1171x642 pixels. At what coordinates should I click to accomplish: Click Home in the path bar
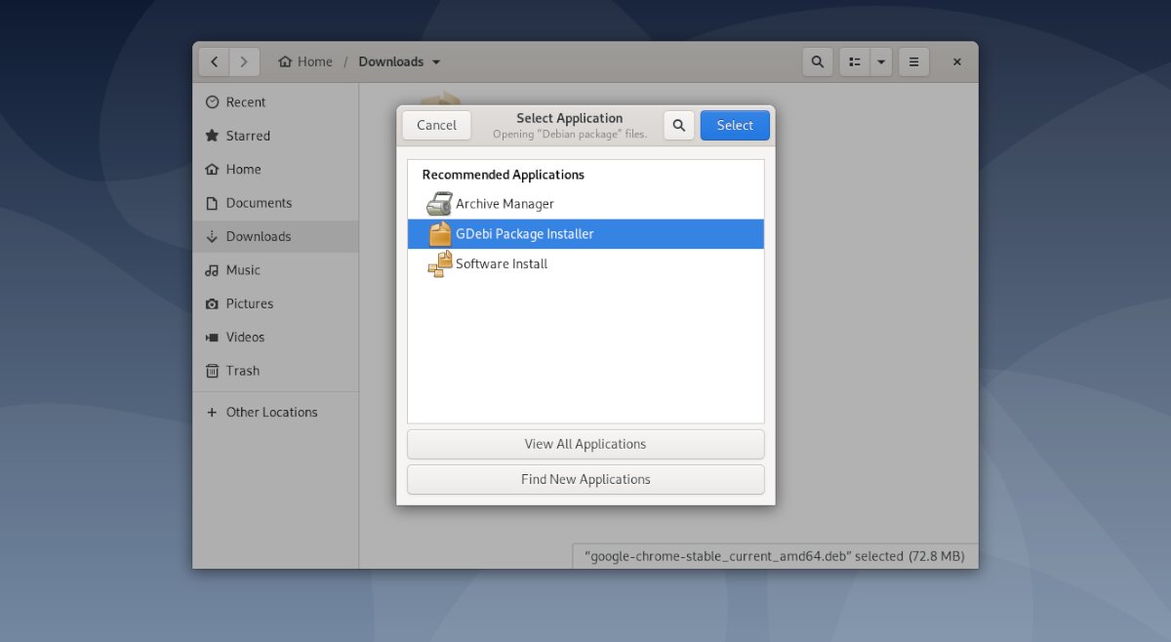(305, 60)
